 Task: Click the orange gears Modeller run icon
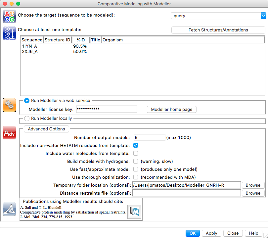9,105
